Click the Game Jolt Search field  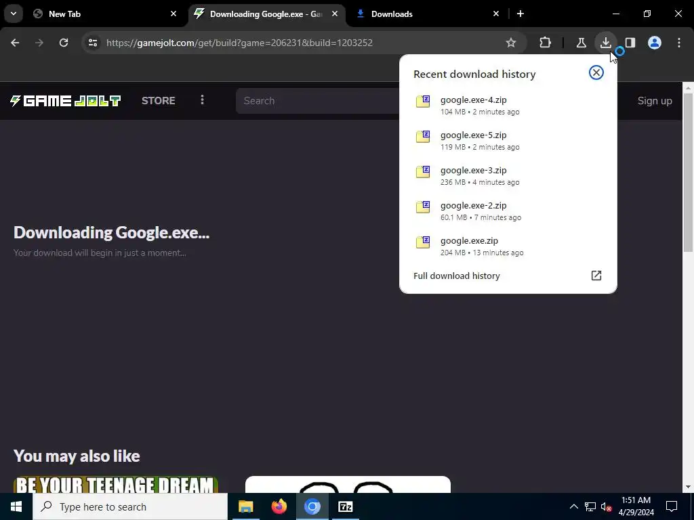coord(318,101)
